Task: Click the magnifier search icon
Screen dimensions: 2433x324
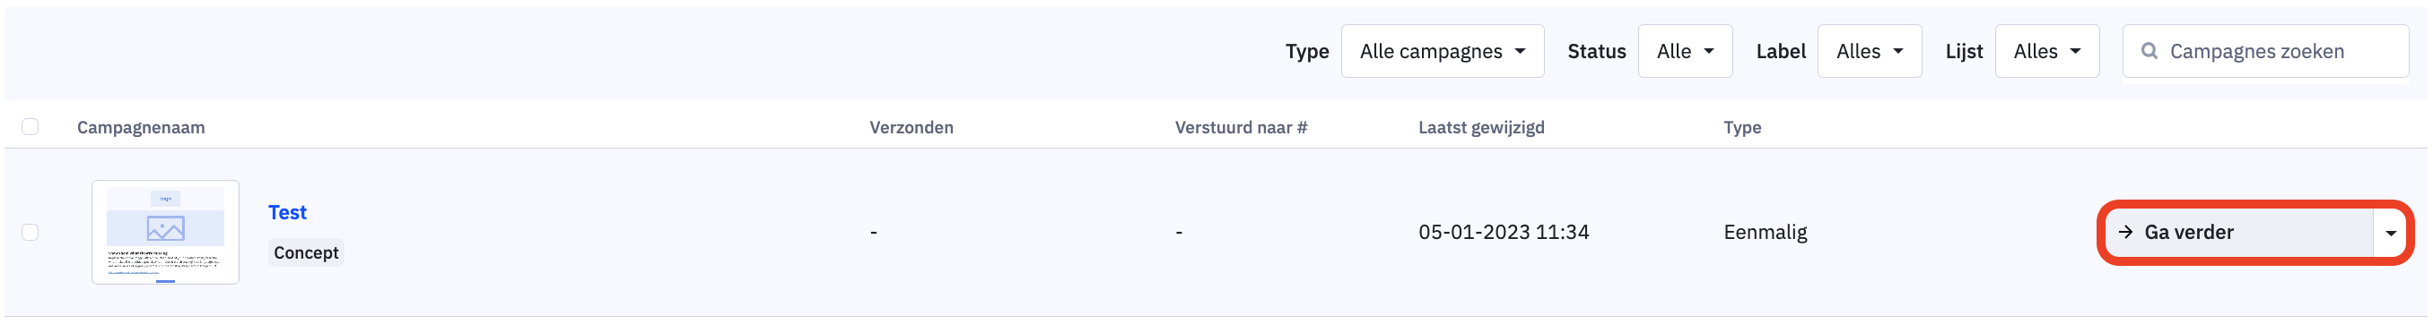Action: [x=2149, y=51]
